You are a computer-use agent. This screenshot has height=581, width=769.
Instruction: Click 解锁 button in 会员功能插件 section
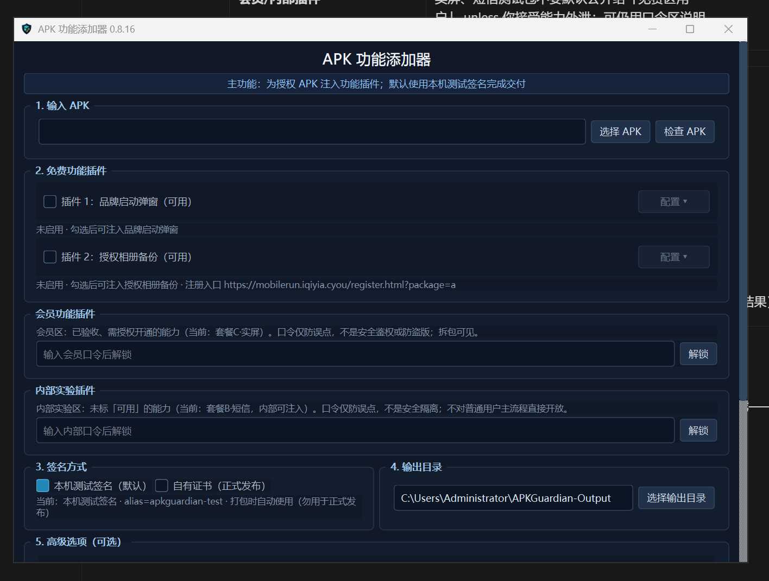698,354
